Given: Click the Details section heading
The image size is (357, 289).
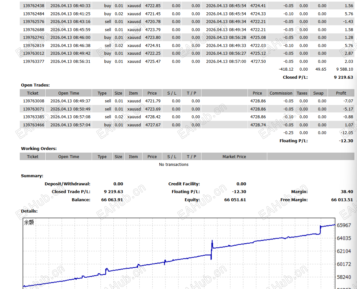Looking at the screenshot, I should pyautogui.click(x=29, y=211).
